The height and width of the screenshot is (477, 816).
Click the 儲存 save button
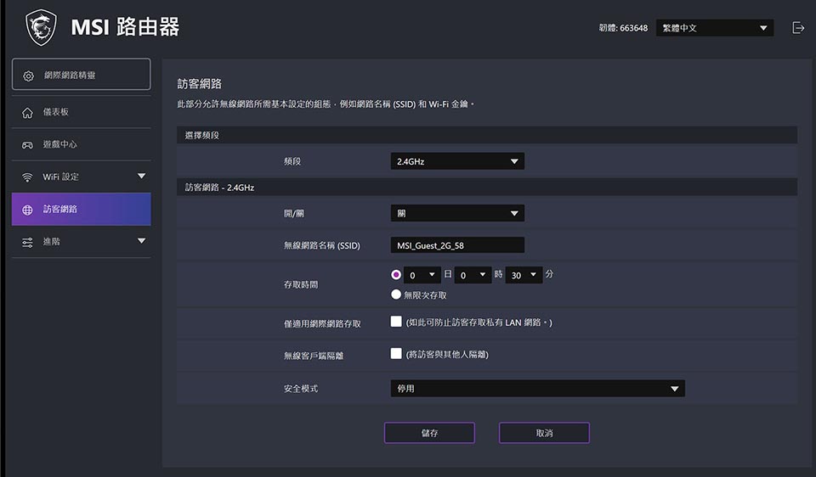(x=429, y=433)
